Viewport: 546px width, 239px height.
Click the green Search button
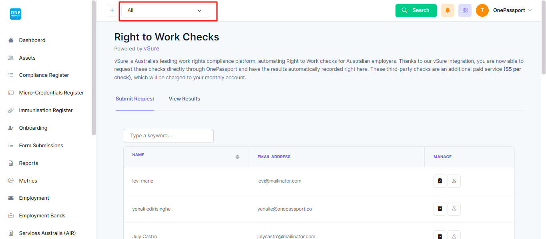tap(416, 10)
